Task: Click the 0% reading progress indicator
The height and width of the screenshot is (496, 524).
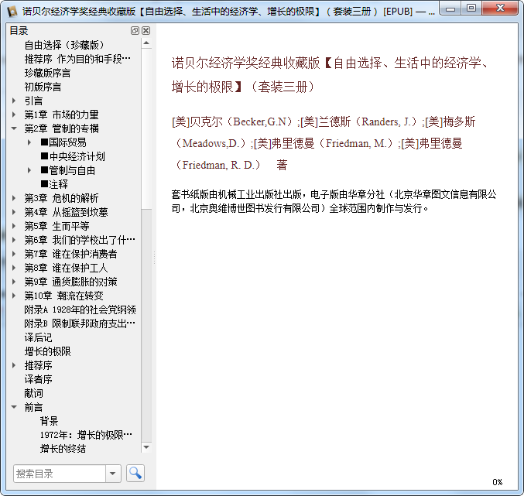Action: [x=497, y=482]
